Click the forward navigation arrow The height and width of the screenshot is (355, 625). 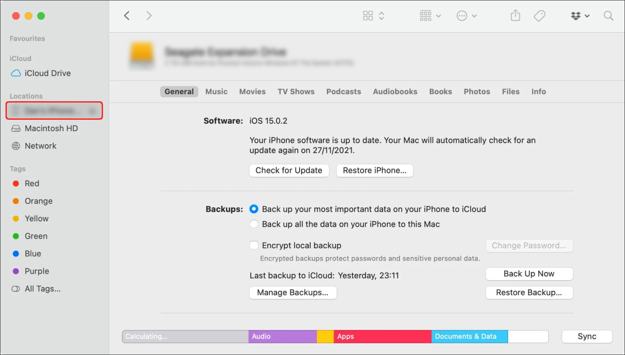149,16
